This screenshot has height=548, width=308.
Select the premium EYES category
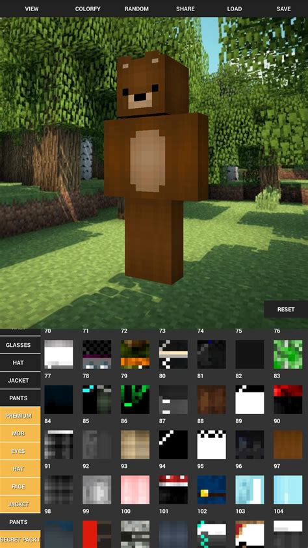pyautogui.click(x=18, y=451)
